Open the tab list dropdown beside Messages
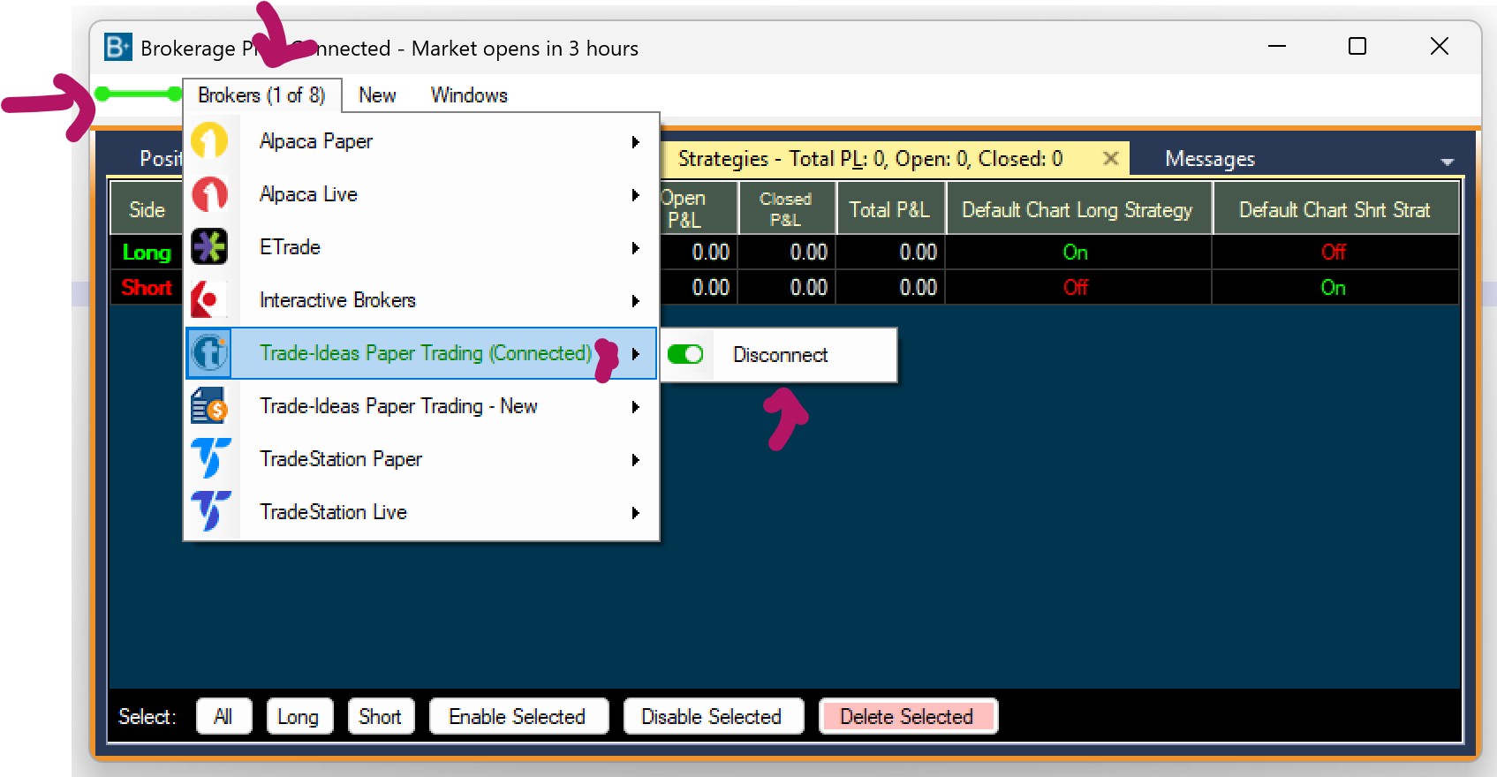1497x777 pixels. pos(1447,162)
